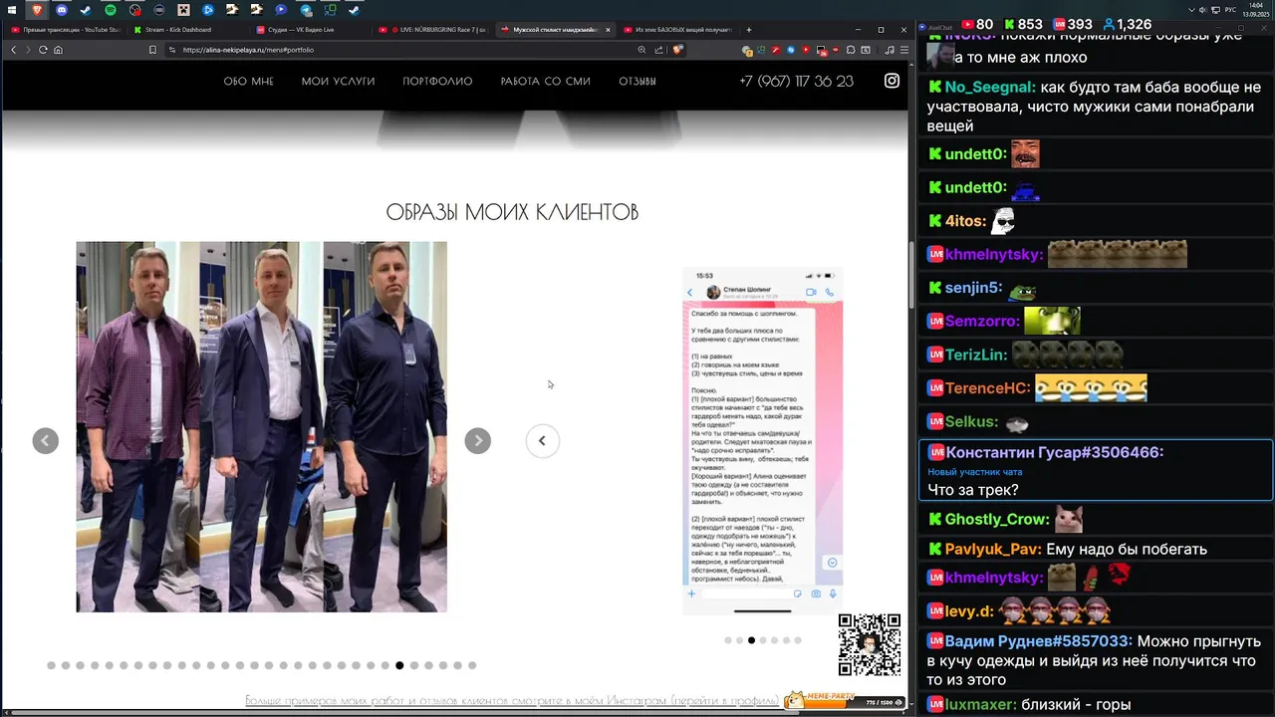Click the chat message 'Что за трек?'
1275x717 pixels.
[973, 490]
